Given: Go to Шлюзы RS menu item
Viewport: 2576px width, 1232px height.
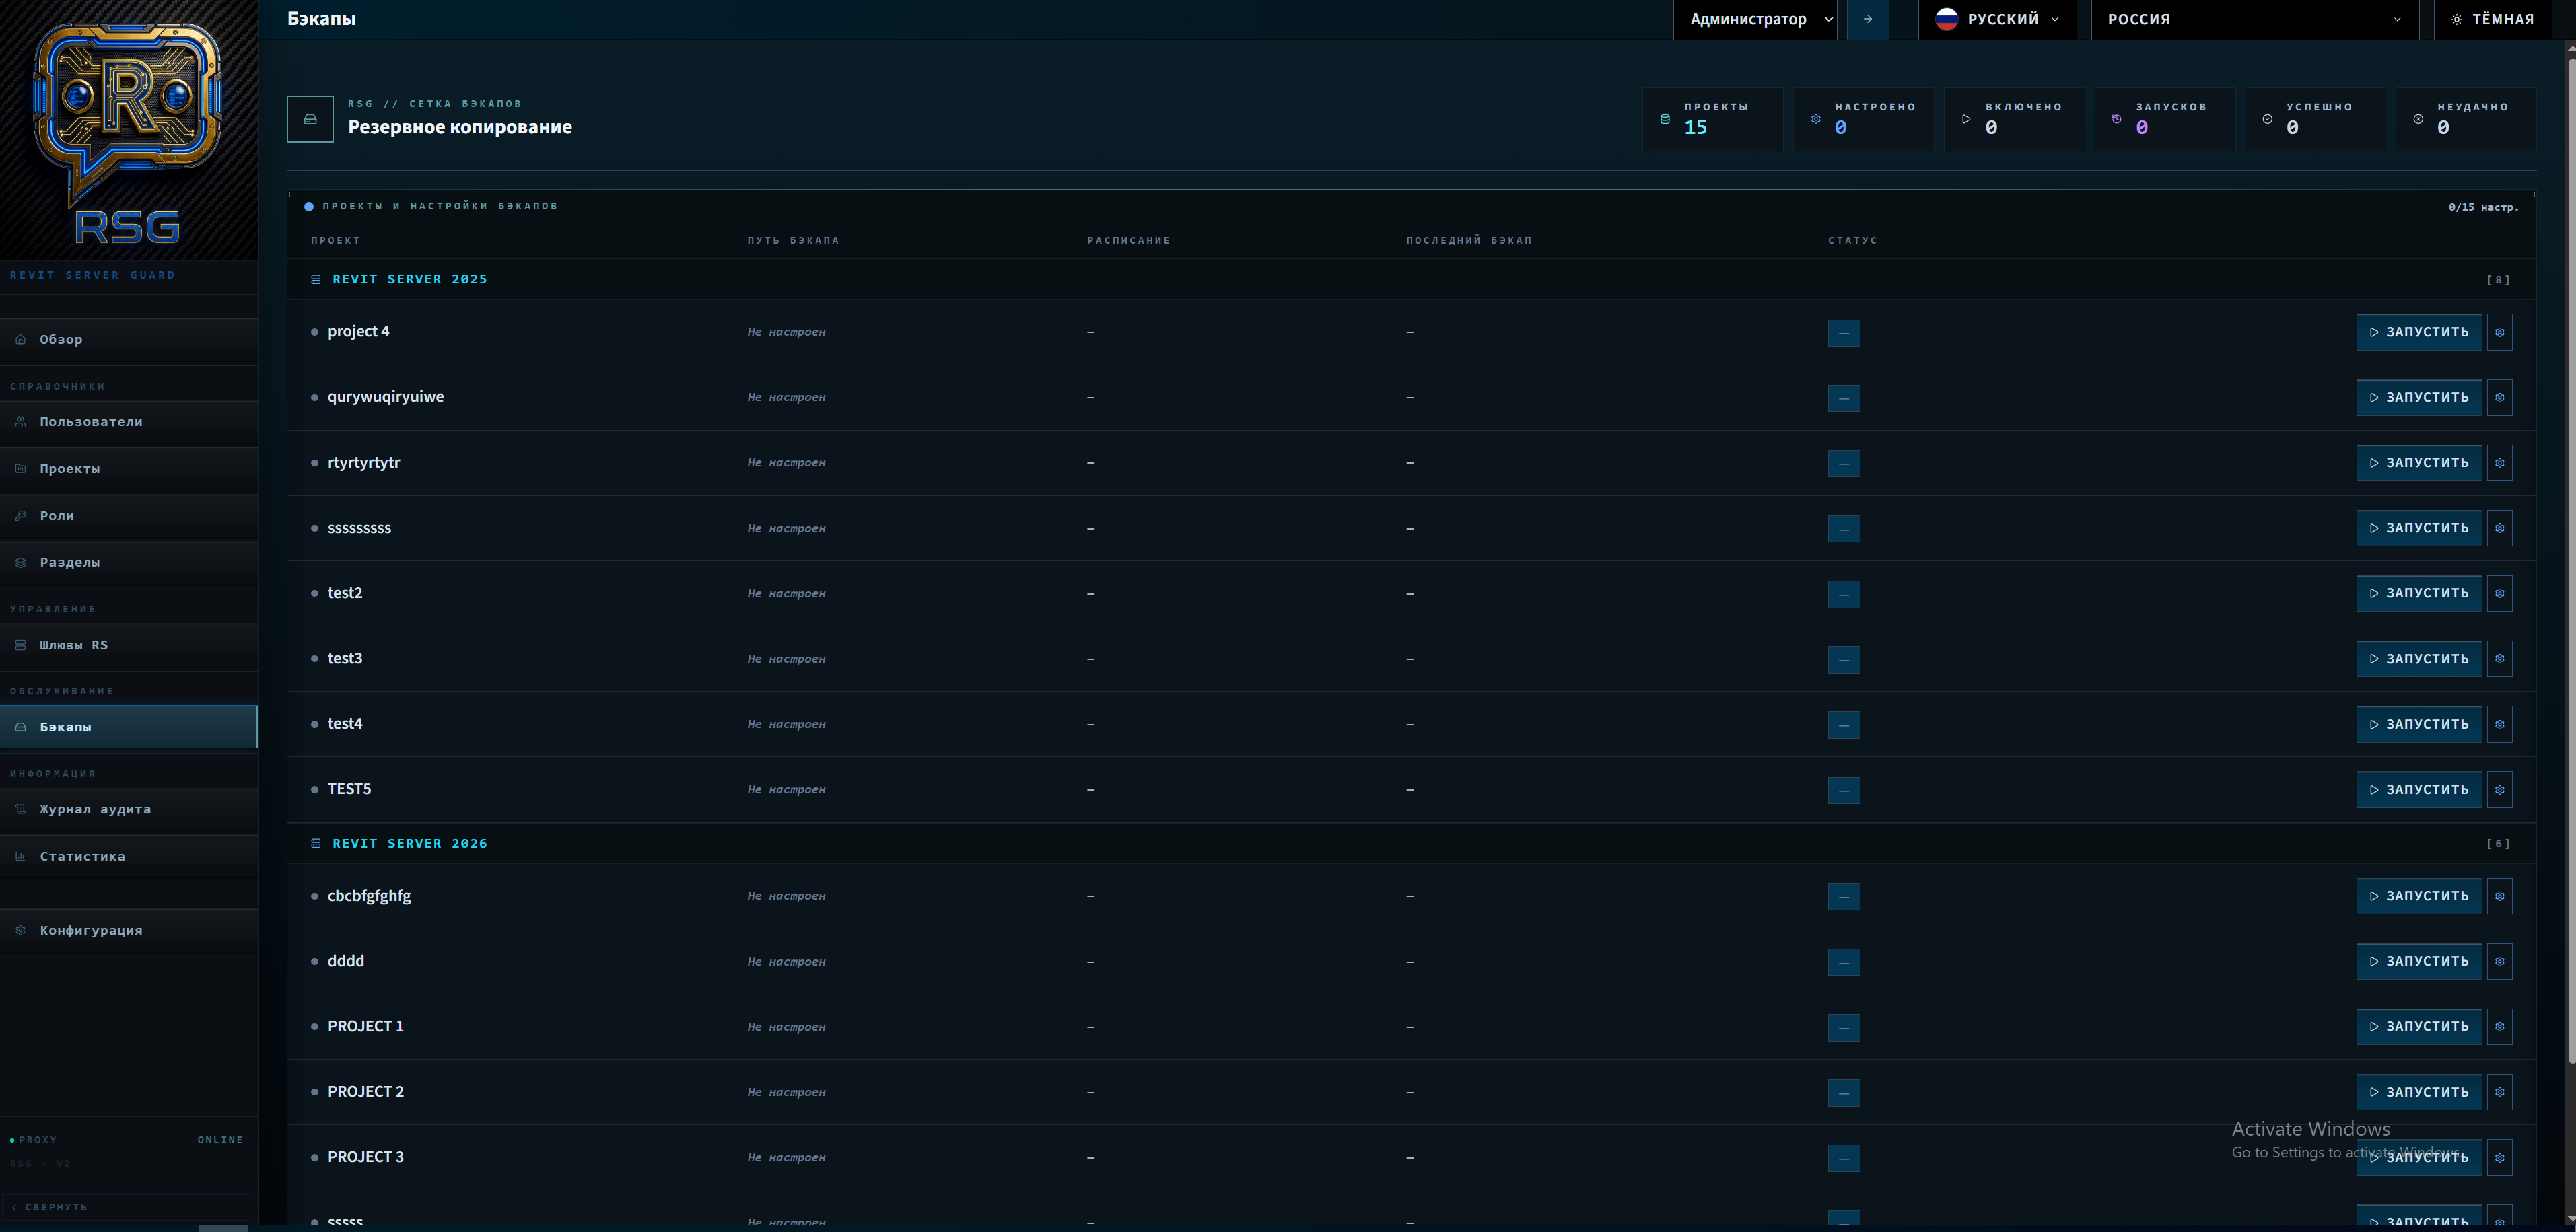Looking at the screenshot, I should 74,645.
